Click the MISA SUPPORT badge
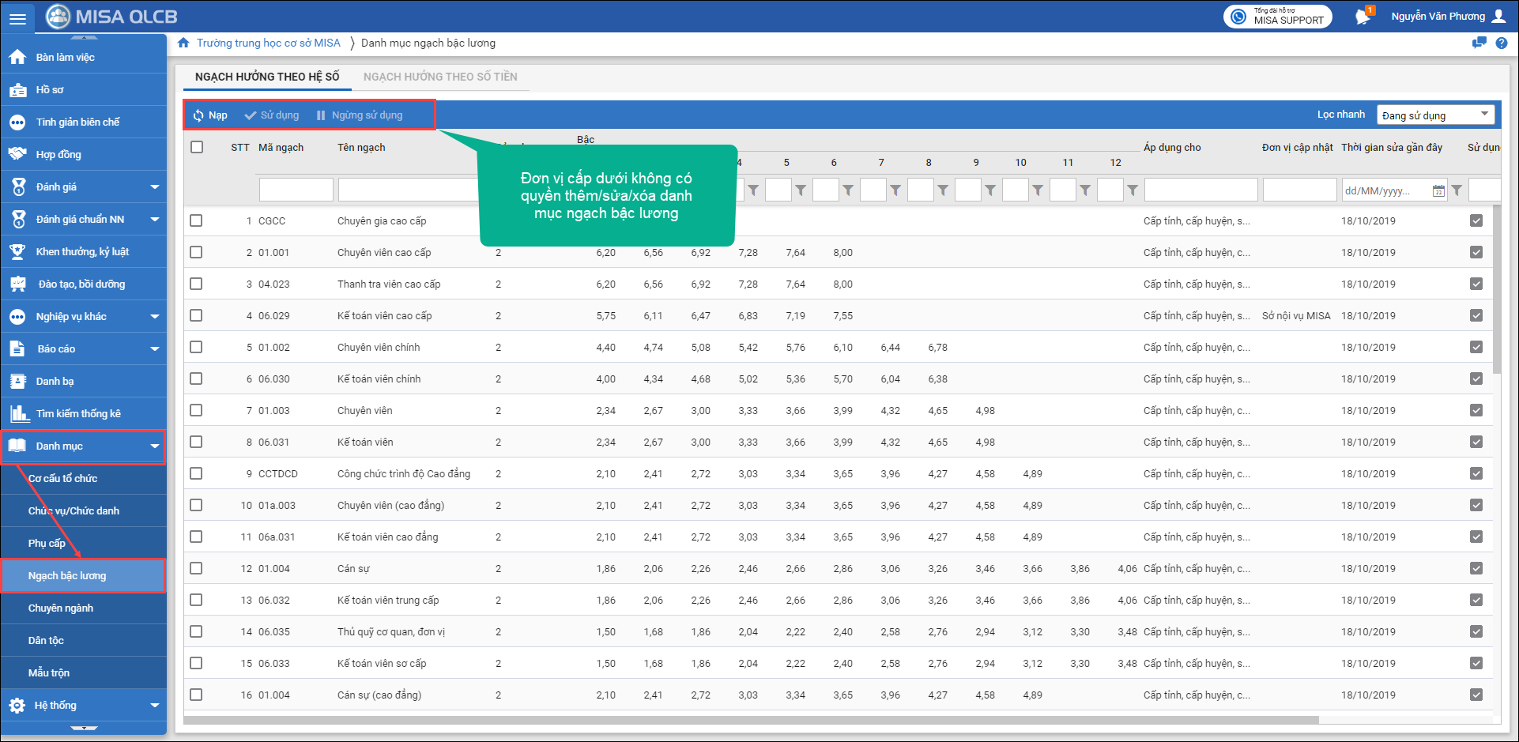 [1277, 17]
